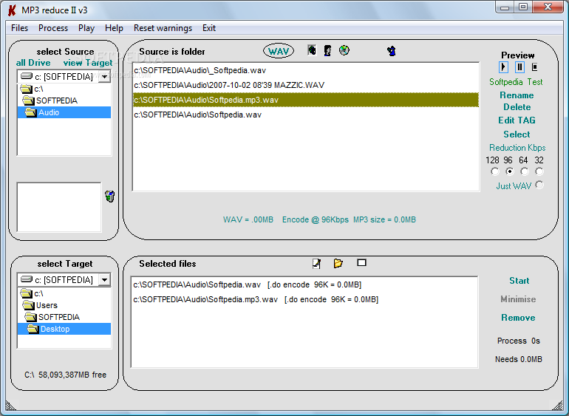Click the Softpedia Test preview label
Image resolution: width=569 pixels, height=416 pixels.
coord(516,82)
